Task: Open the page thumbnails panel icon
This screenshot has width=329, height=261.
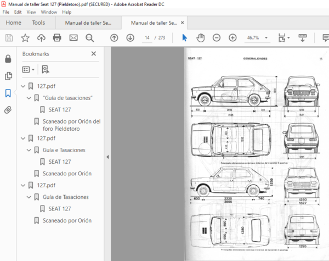Action: click(x=8, y=76)
